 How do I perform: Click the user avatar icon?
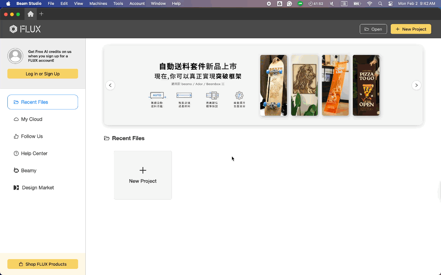click(x=15, y=56)
